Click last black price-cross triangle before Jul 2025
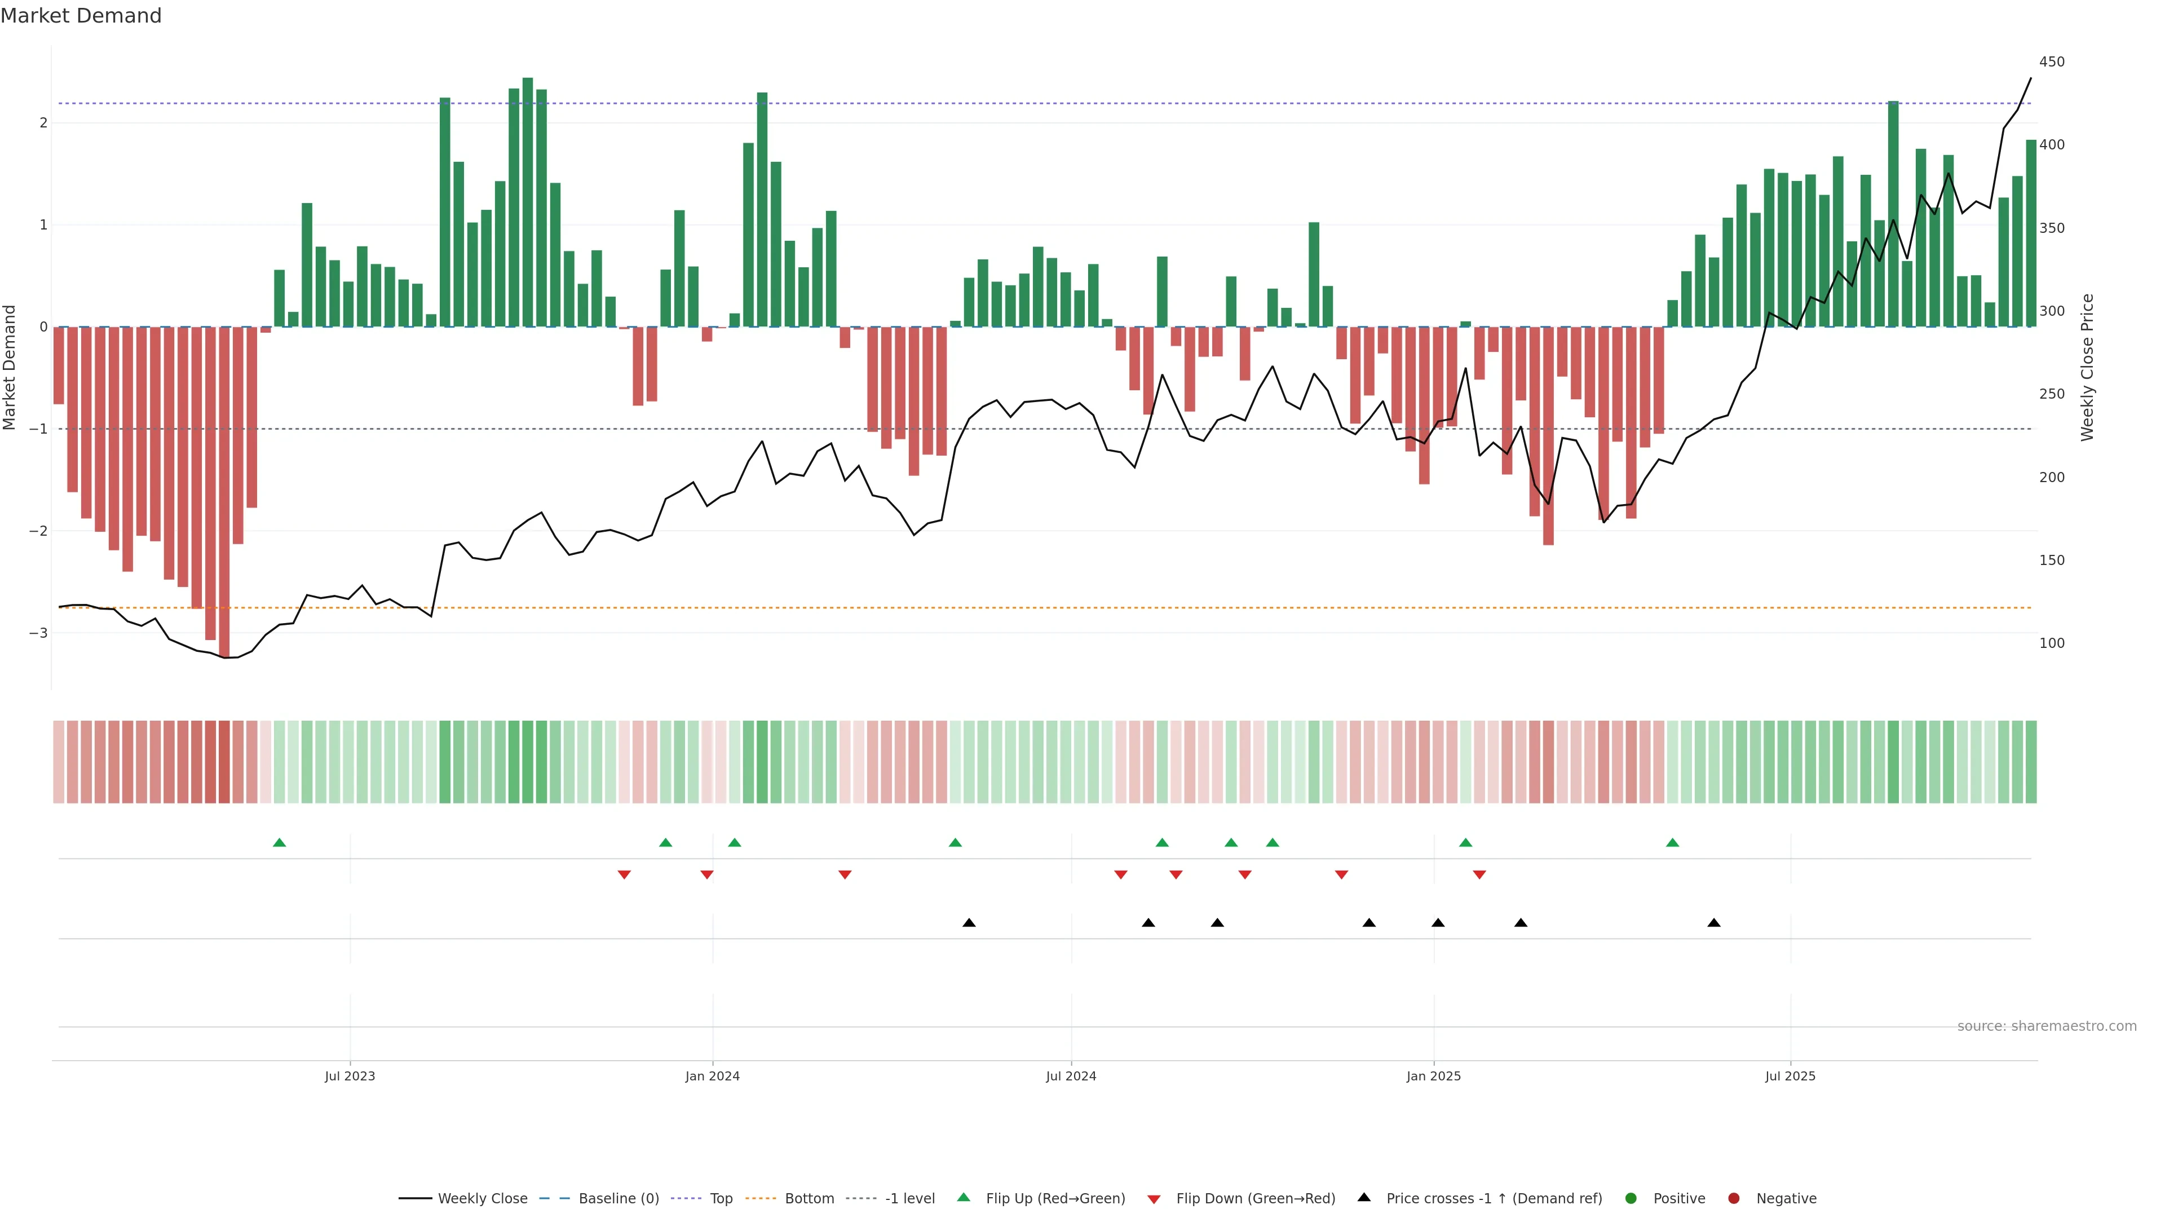This screenshot has width=2165, height=1218. pos(1714,923)
